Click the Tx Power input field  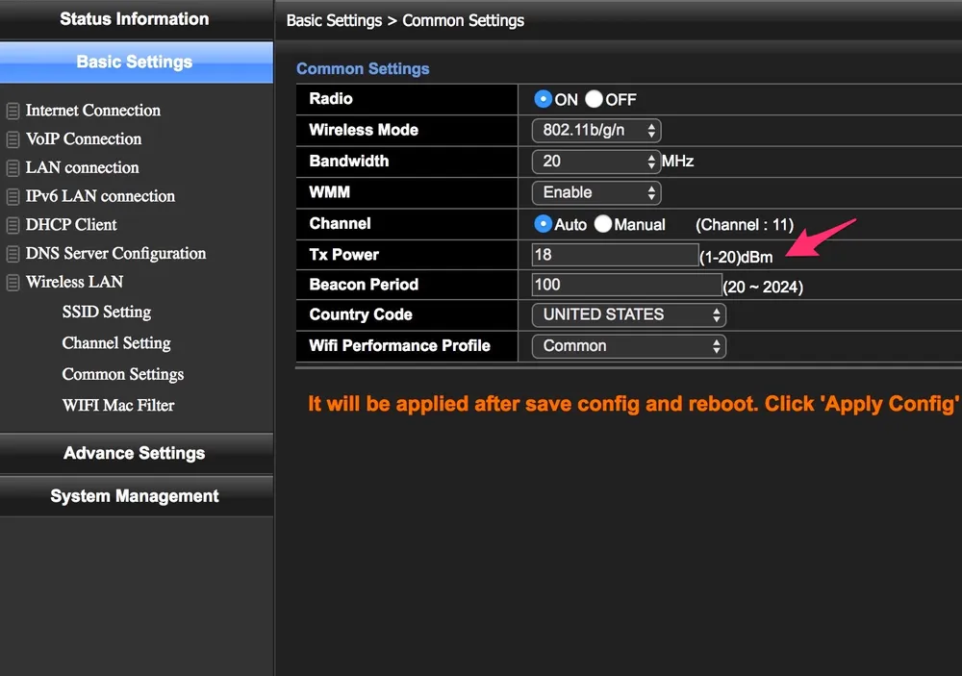[615, 255]
